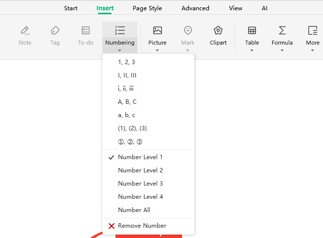The image size is (323, 238).
Task: Insert a Picture from the ribbon
Action: (x=157, y=30)
